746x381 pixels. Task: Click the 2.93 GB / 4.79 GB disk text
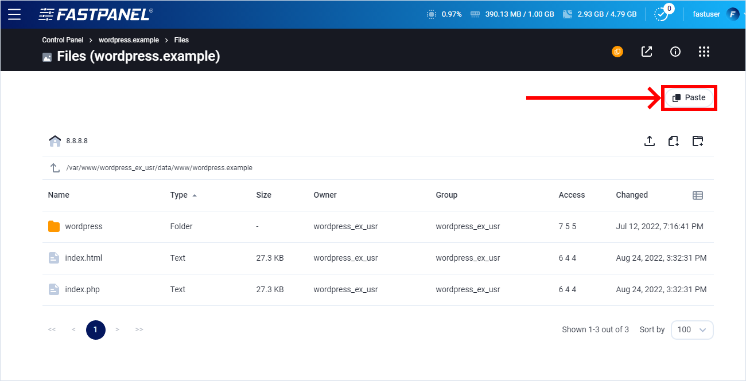tap(607, 14)
